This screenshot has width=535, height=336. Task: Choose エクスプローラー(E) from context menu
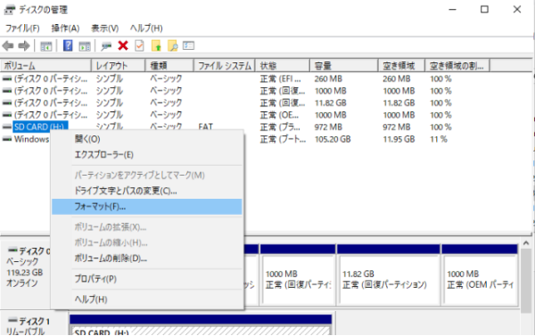click(147, 155)
